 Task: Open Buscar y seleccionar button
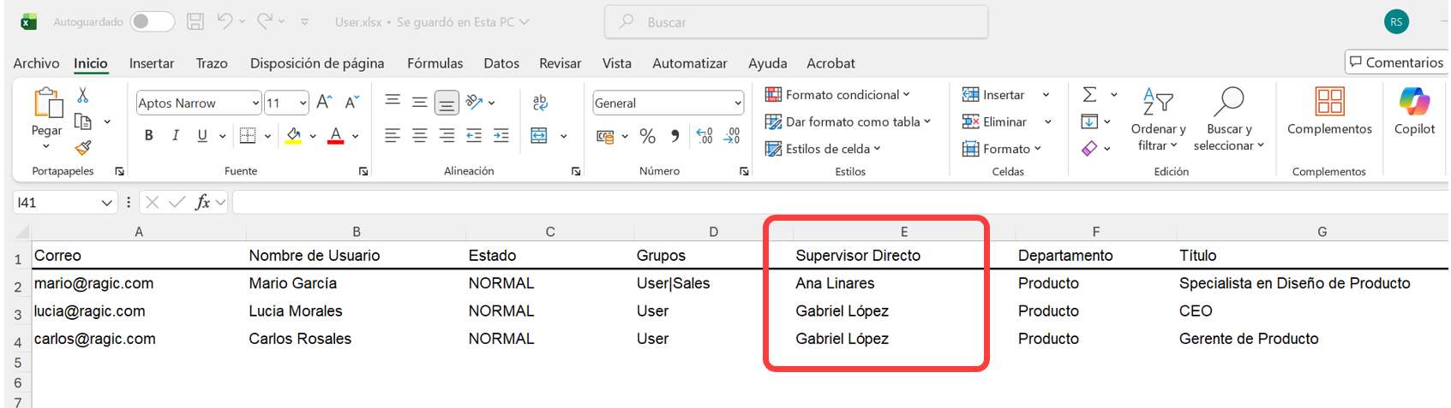(x=1229, y=120)
